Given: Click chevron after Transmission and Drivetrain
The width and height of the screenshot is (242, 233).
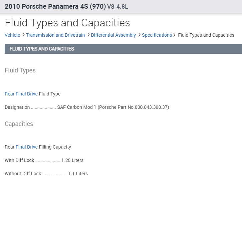Looking at the screenshot, I should tap(88, 35).
